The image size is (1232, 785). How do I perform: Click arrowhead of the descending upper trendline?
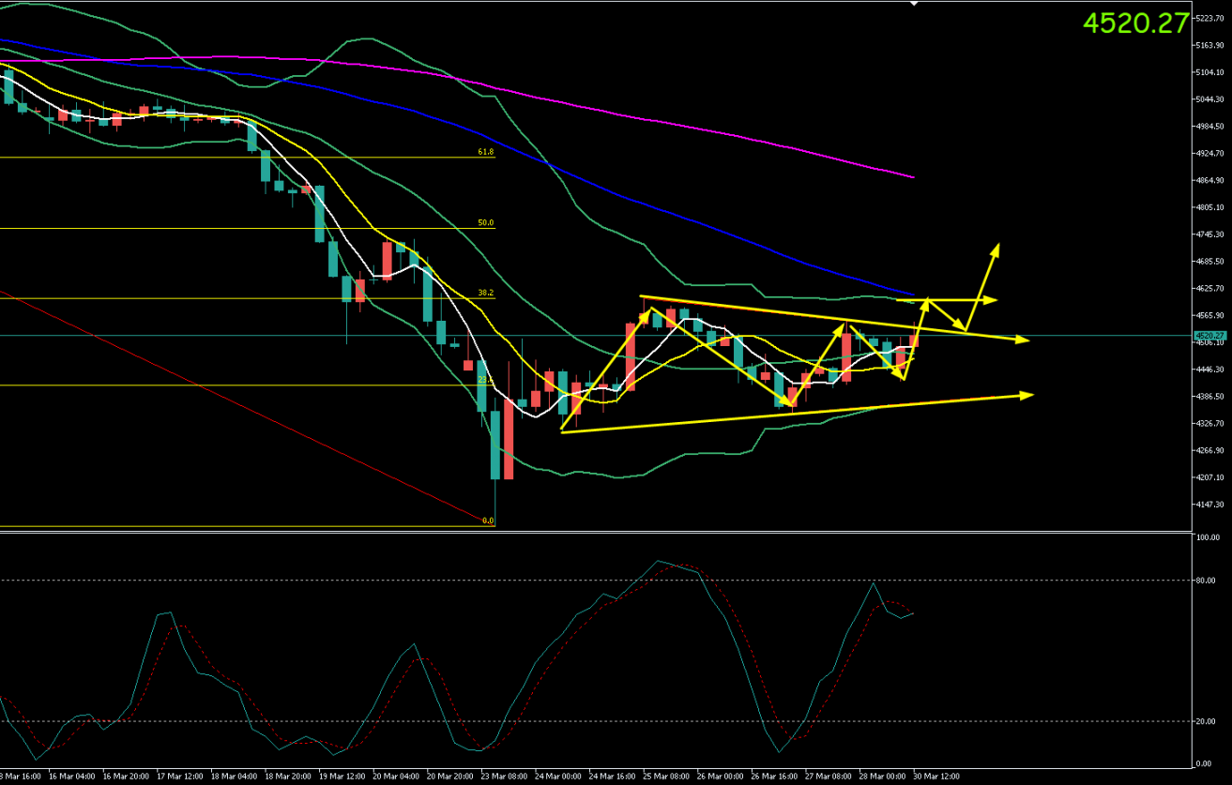tap(1027, 340)
